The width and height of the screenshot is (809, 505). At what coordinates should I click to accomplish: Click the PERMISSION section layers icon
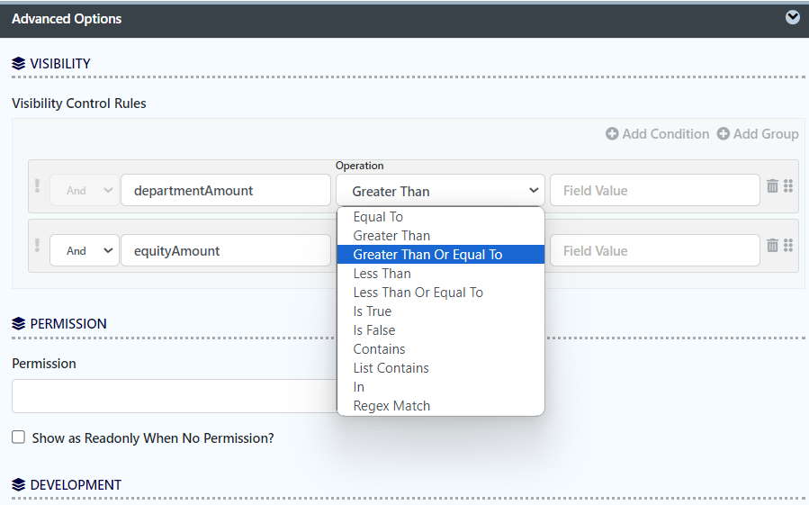19,324
